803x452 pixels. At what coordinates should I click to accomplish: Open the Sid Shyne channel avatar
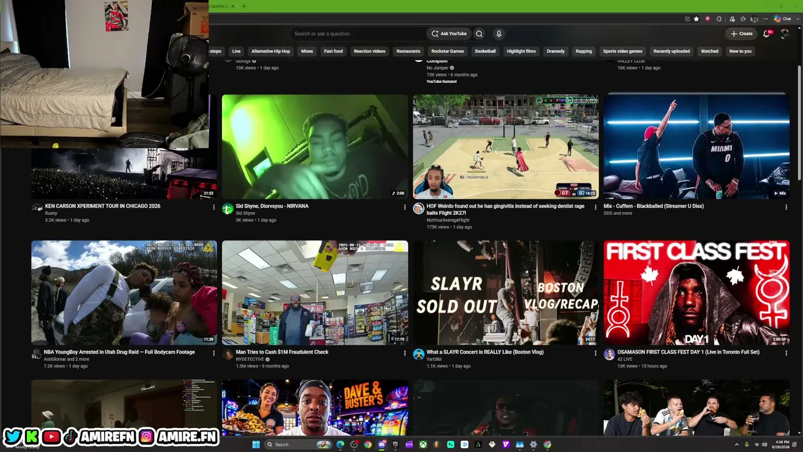[228, 209]
